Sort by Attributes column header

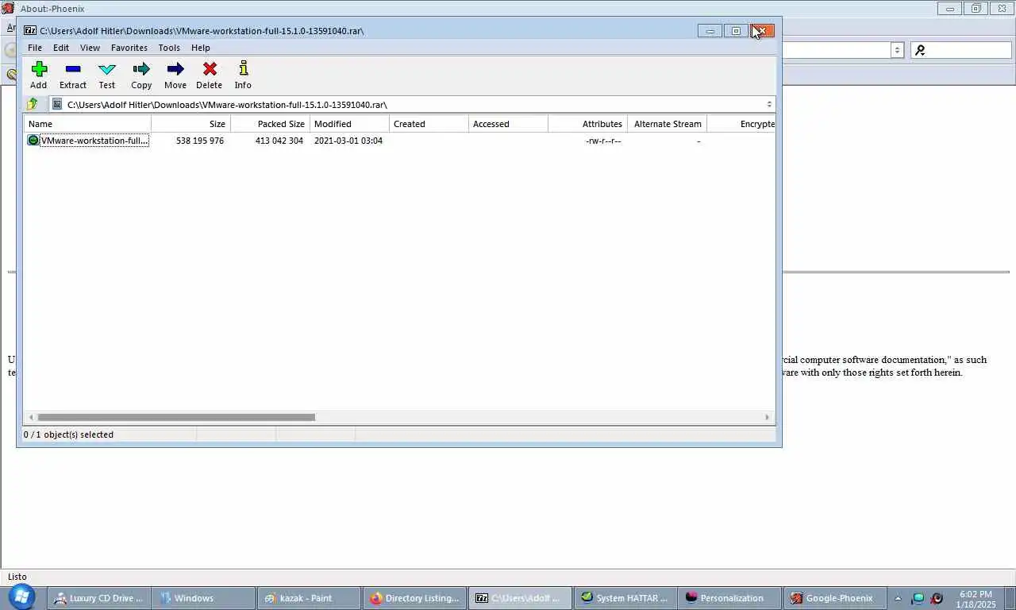click(587, 124)
